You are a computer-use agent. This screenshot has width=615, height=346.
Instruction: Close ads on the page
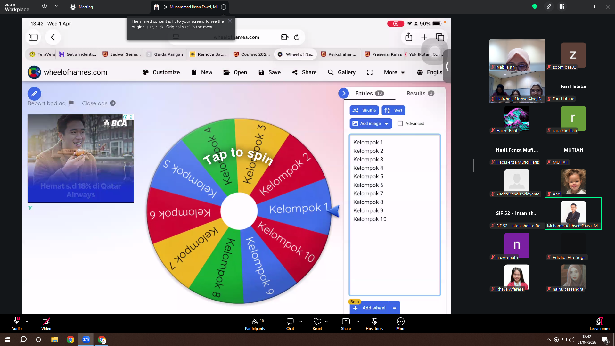[x=99, y=103]
